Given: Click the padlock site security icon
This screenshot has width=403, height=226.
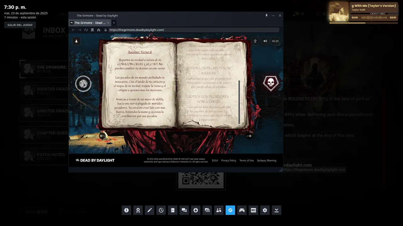Looking at the screenshot, I should [x=105, y=30].
